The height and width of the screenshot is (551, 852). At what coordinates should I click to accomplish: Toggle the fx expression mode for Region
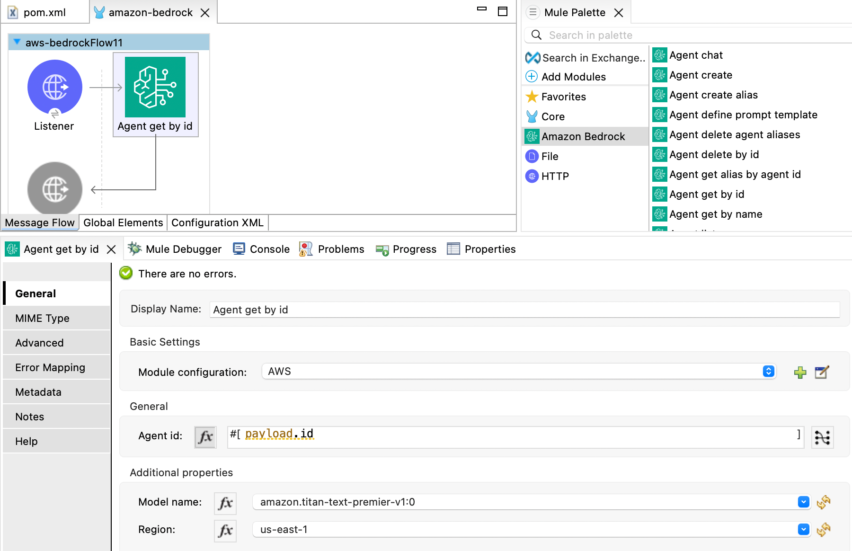225,530
